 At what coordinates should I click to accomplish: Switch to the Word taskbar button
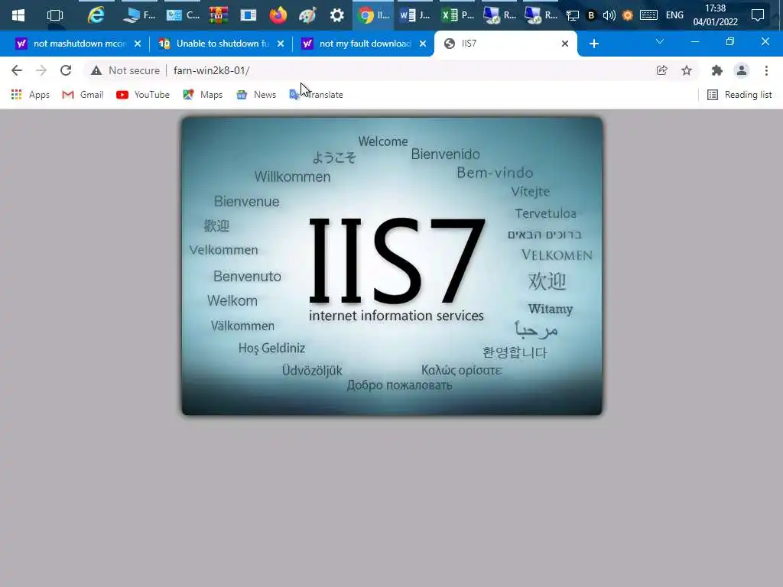[x=414, y=15]
